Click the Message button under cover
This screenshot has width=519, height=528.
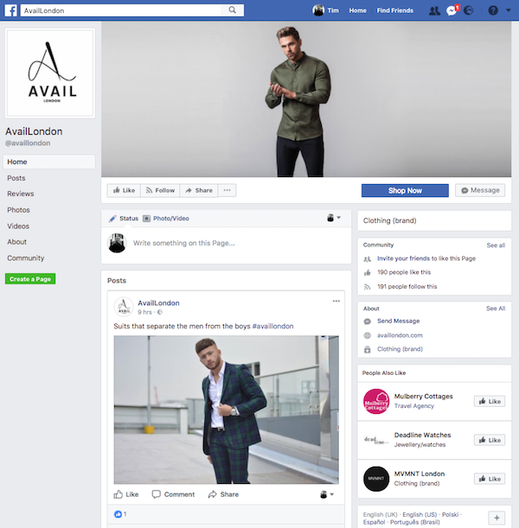[x=480, y=191]
